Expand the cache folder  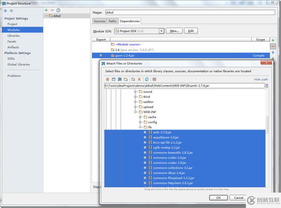pos(140,117)
